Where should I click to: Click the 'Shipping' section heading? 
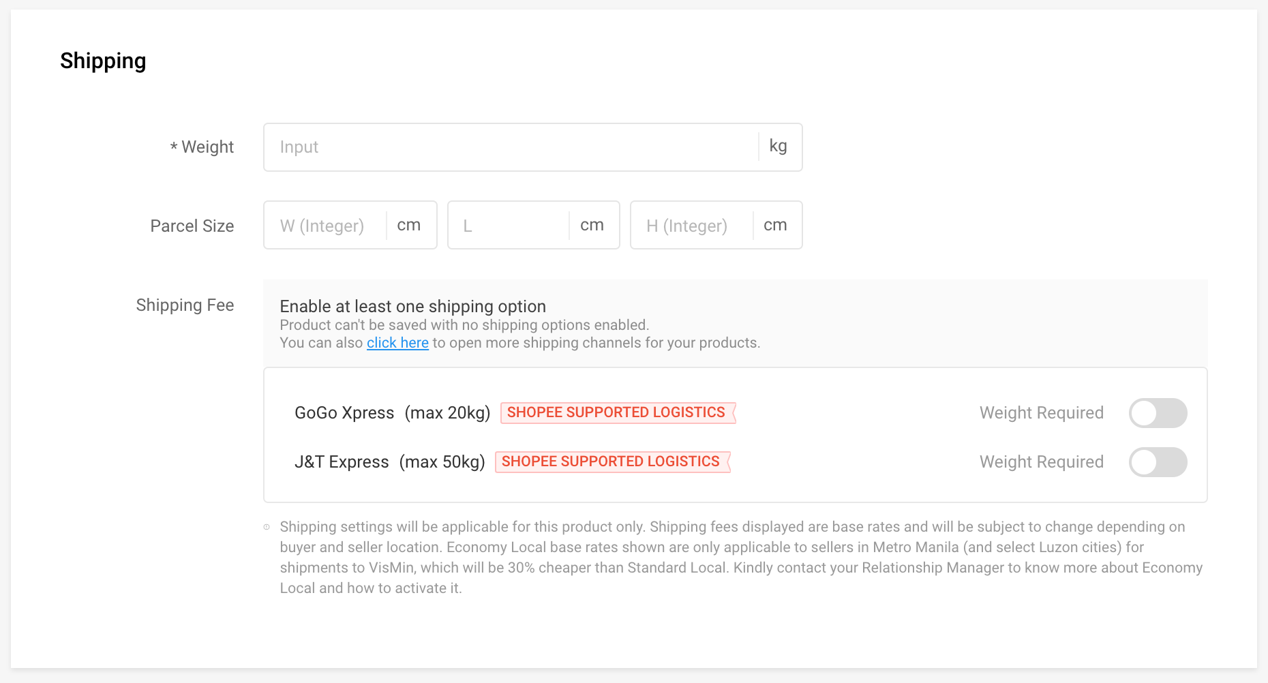click(103, 61)
